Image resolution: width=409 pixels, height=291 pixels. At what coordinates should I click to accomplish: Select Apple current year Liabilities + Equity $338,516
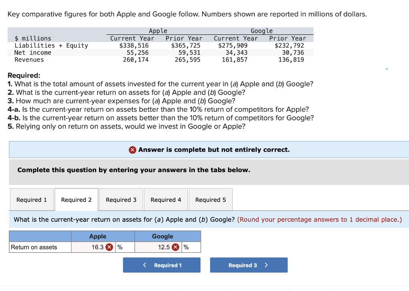click(x=134, y=46)
